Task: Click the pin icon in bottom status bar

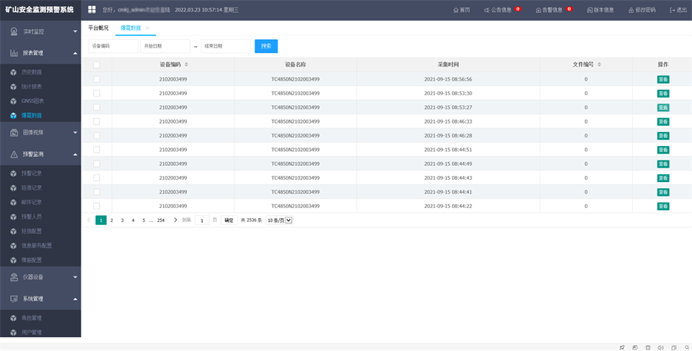Action: (x=622, y=347)
